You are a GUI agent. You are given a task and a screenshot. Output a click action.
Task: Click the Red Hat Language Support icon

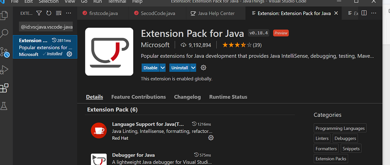pyautogui.click(x=99, y=131)
